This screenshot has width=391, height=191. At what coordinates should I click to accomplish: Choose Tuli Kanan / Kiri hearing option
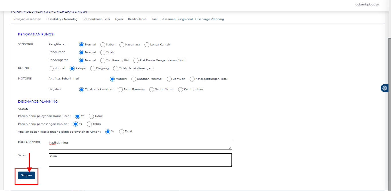103,61
